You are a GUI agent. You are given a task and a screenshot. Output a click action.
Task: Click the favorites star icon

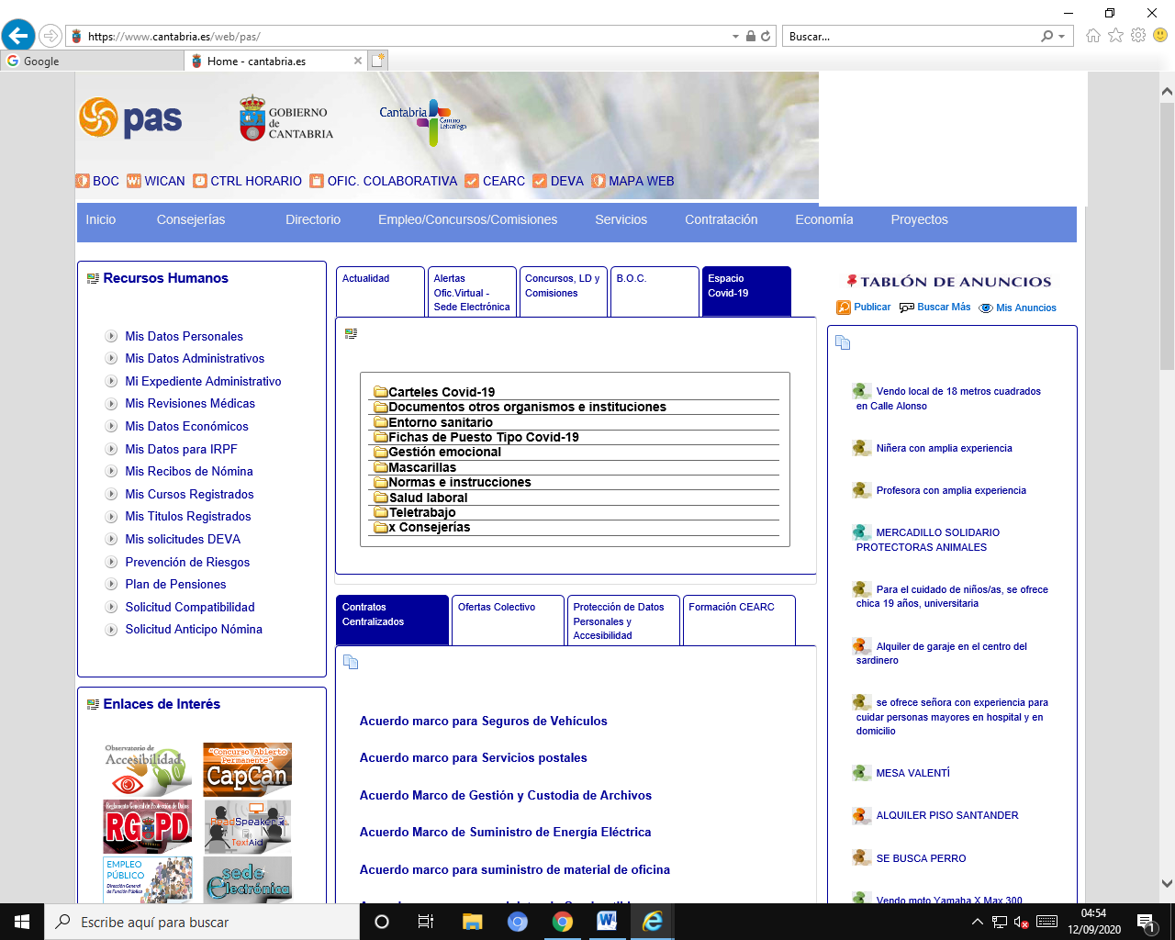tap(1115, 36)
